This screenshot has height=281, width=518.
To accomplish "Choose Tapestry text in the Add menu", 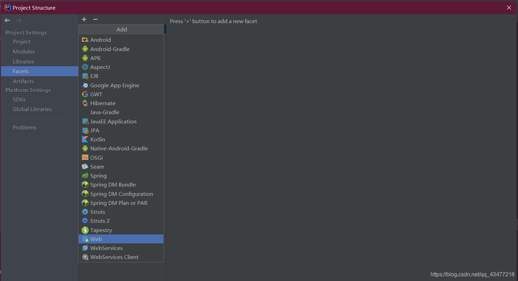I will click(x=101, y=230).
